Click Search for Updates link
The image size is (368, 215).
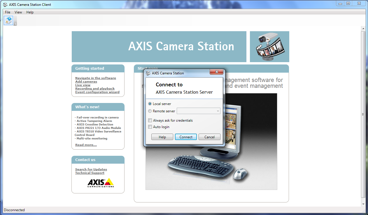pyautogui.click(x=91, y=169)
